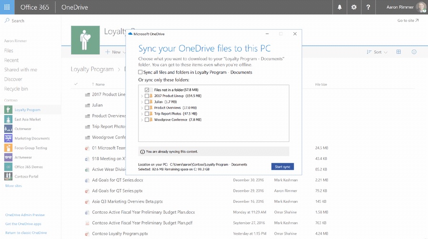Check the Product Overviews folder box
The image size is (428, 239).
coord(147,108)
